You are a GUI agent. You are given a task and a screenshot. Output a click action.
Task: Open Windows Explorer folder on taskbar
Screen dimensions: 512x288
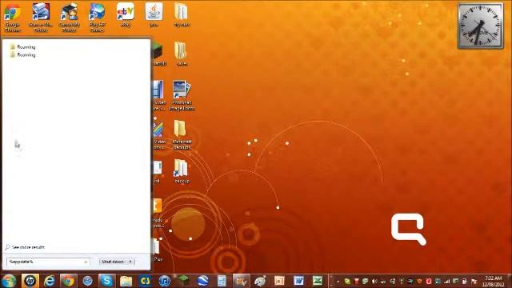point(126,281)
